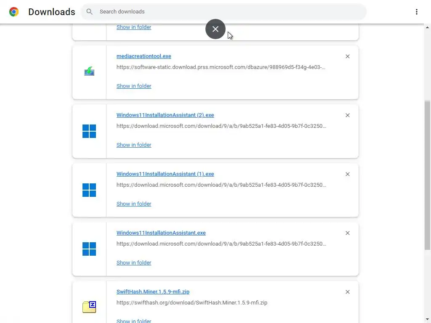Remove the SwiftHash.Miner zip entry
This screenshot has height=323, width=431.
[x=348, y=292]
